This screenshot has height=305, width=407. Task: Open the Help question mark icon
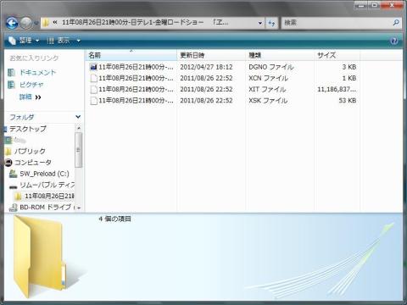(394, 41)
